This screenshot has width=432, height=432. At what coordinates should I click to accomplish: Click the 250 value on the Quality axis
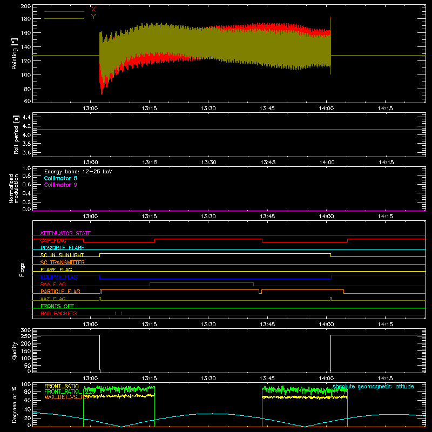(x=26, y=336)
